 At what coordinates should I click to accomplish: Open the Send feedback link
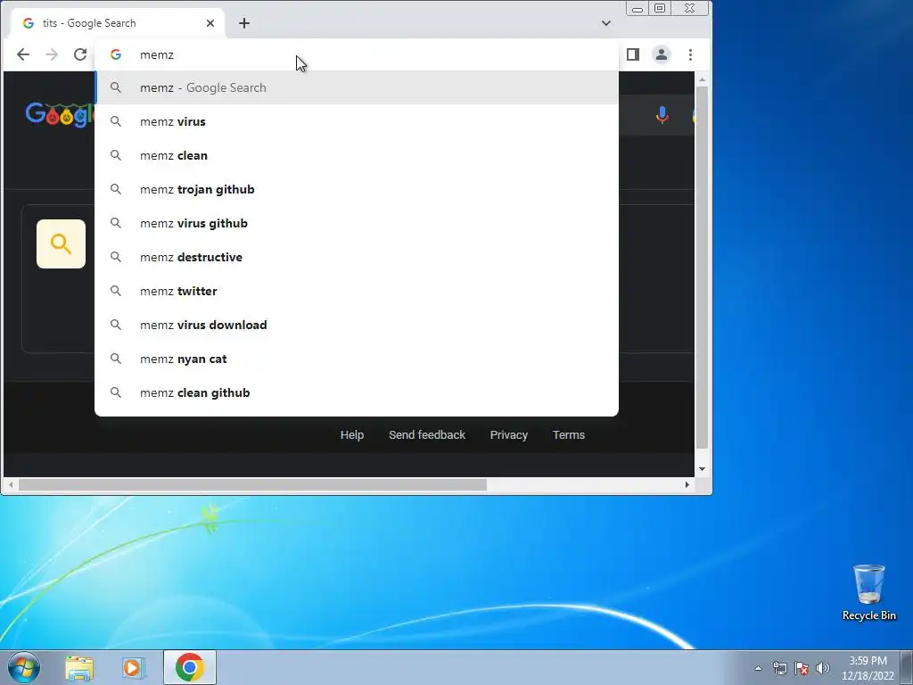(427, 434)
